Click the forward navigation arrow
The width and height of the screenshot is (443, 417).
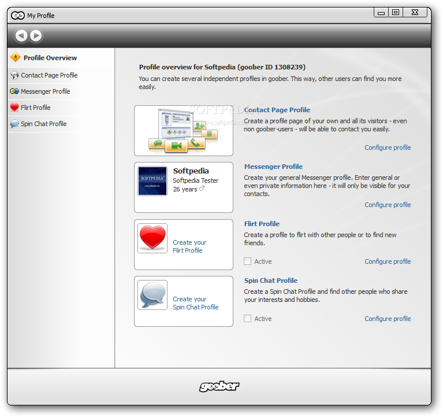tap(36, 36)
